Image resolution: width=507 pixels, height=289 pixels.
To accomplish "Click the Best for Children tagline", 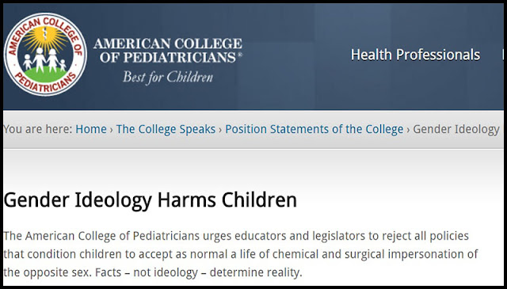I will pos(167,78).
